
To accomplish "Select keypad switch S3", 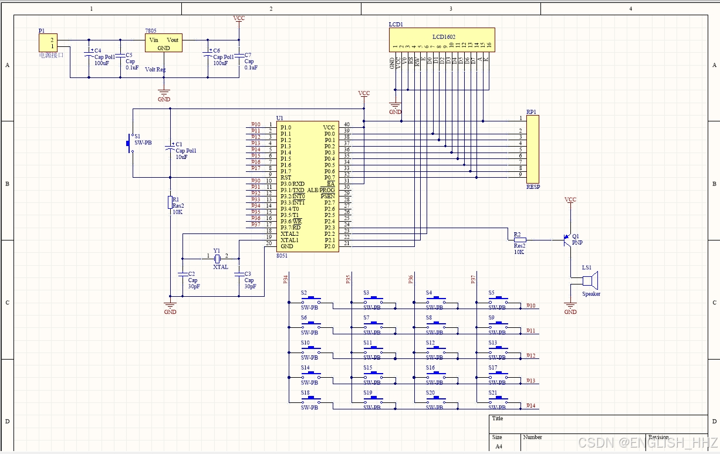I will (373, 300).
